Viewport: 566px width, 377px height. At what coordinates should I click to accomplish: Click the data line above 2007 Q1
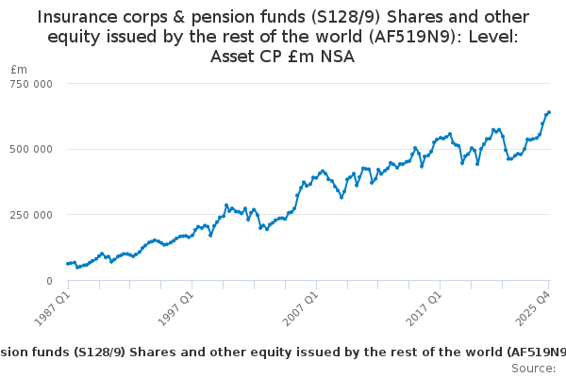pos(318,176)
